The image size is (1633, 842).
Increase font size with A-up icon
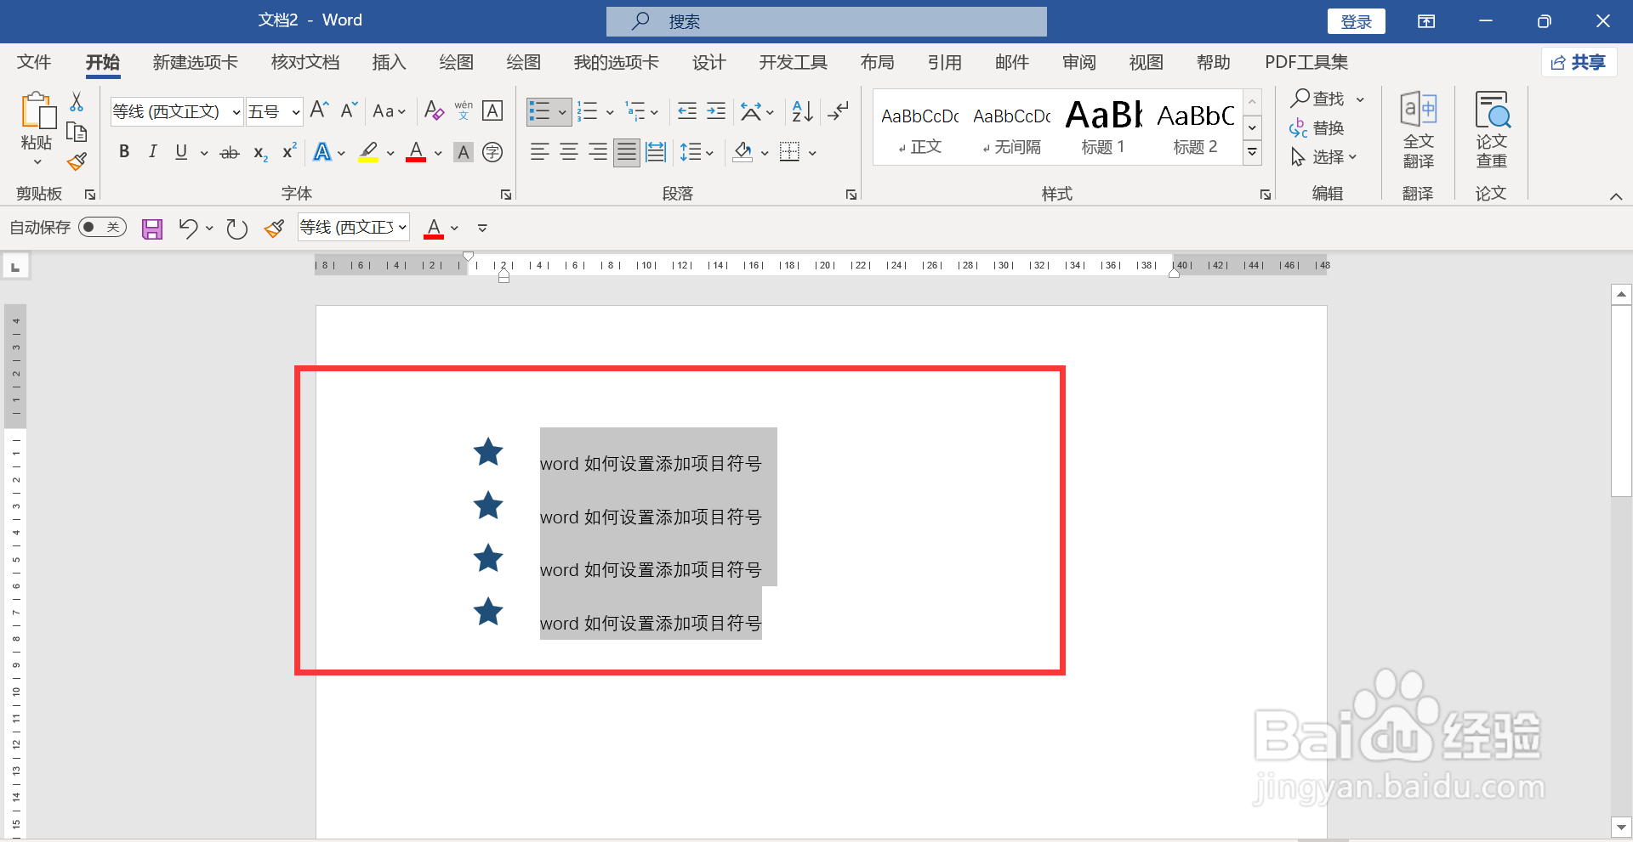coord(320,110)
